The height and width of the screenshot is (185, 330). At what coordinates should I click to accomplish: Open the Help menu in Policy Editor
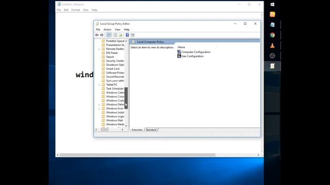click(126, 30)
